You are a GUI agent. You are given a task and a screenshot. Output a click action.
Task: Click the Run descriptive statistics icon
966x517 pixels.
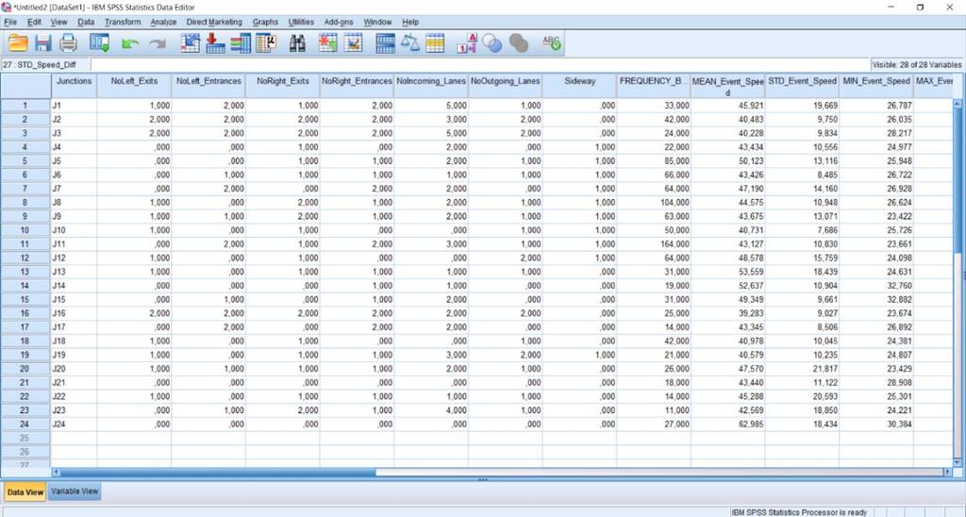265,43
